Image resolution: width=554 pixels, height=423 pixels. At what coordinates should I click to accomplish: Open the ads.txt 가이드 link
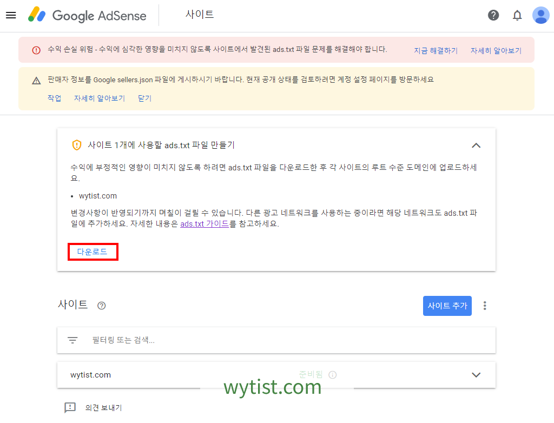click(205, 224)
